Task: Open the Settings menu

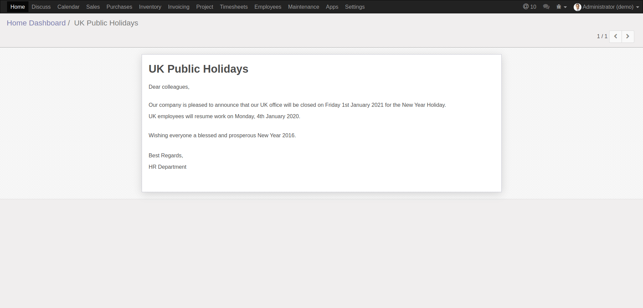Action: [355, 7]
